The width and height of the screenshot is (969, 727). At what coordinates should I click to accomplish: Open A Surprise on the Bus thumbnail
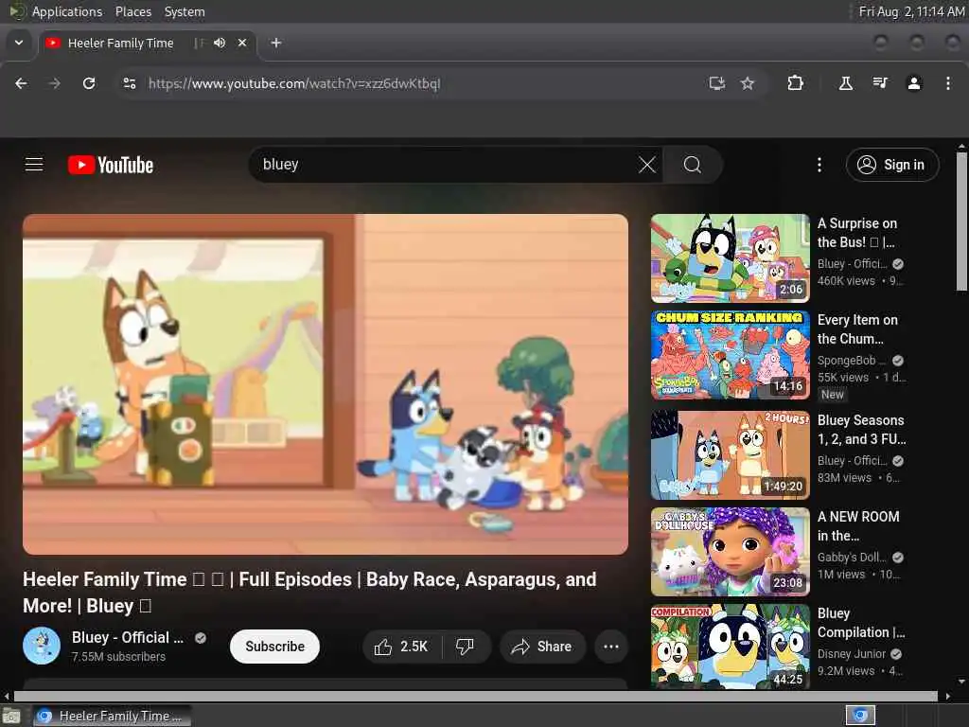730,257
